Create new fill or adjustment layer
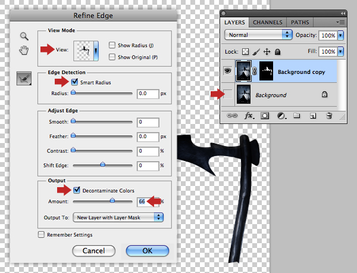 pyautogui.click(x=281, y=116)
